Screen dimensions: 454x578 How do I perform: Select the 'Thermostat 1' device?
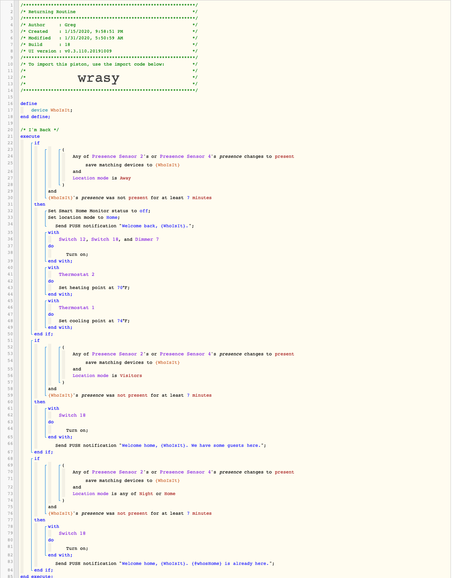pos(76,308)
